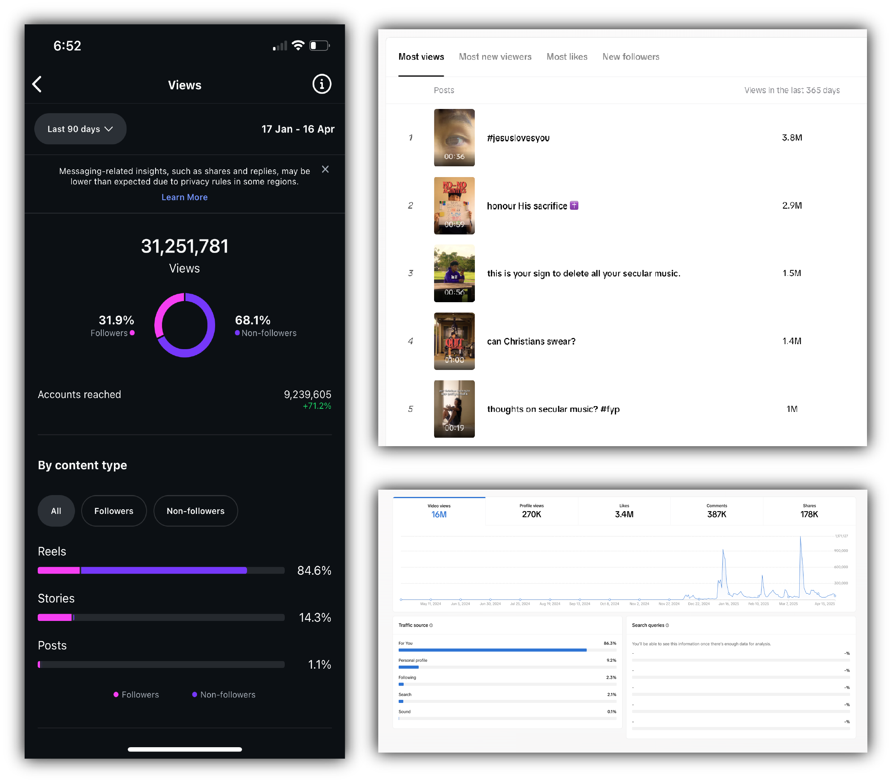Open the New followers tab
The width and height of the screenshot is (892, 783).
631,57
